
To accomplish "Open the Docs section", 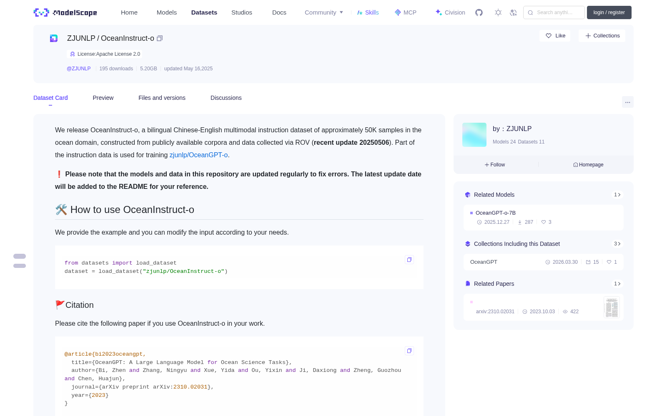I will click(279, 12).
